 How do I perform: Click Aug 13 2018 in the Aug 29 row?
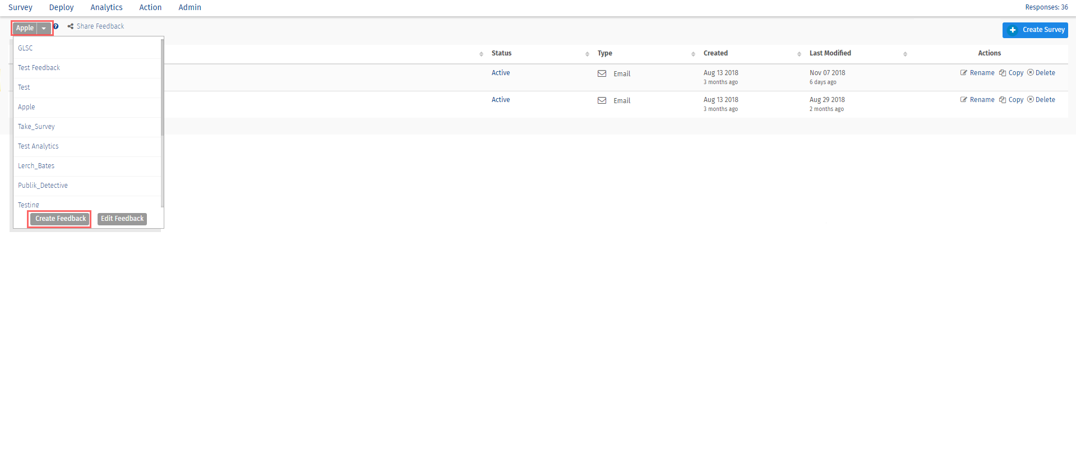click(721, 100)
